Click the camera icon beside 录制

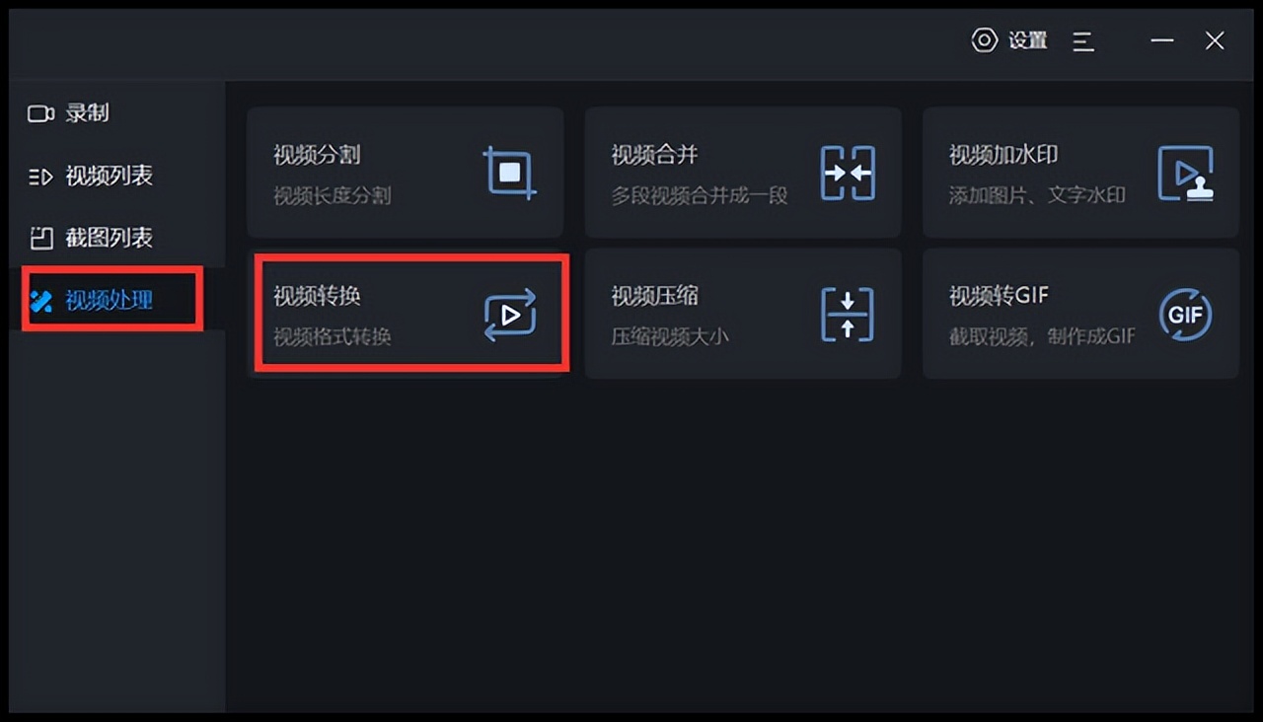(x=40, y=113)
